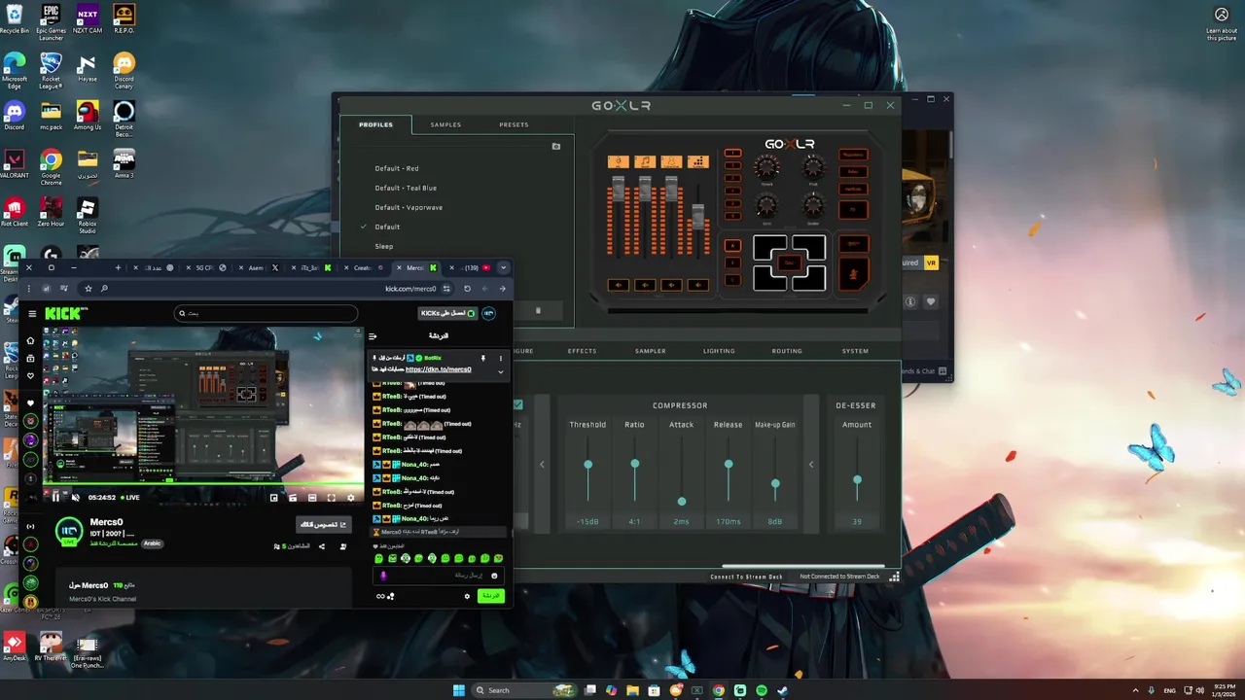Click the GoXLR Music channel button
Image resolution: width=1245 pixels, height=700 pixels.
click(645, 161)
